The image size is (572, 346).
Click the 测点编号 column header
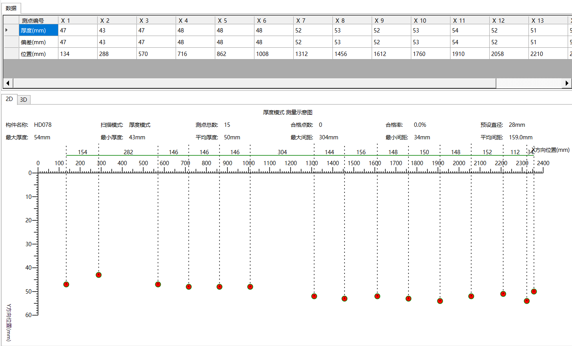tap(38, 20)
